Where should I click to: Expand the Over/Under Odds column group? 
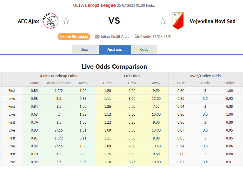205,76
